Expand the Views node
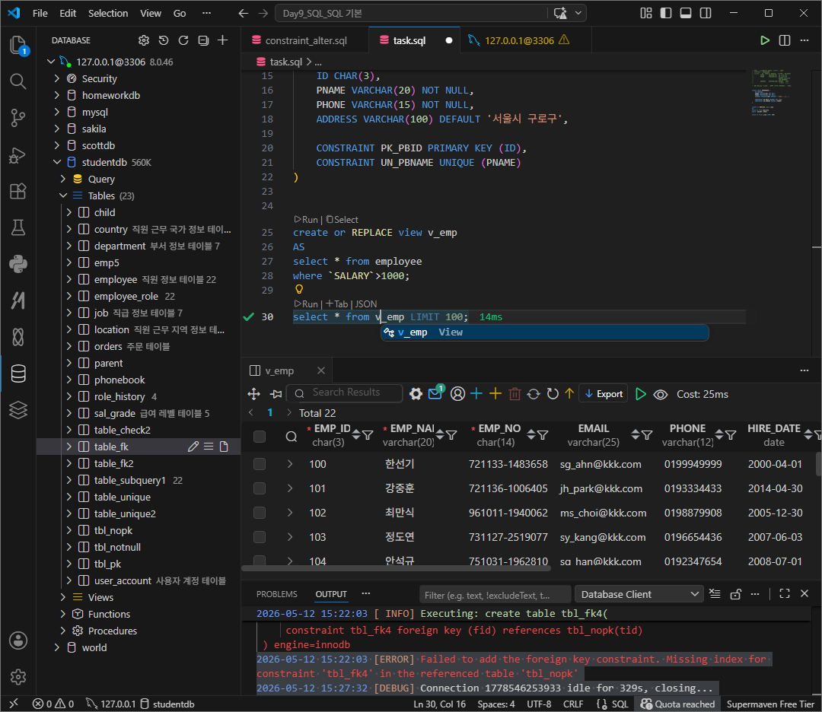The height and width of the screenshot is (712, 822). click(63, 597)
